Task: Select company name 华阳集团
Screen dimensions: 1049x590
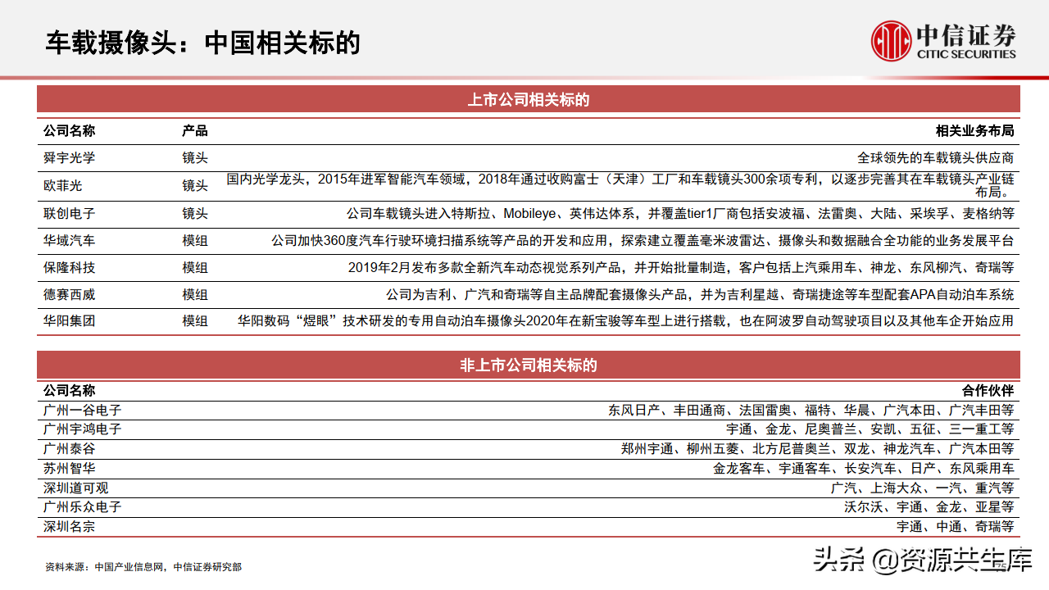Action: pyautogui.click(x=69, y=320)
